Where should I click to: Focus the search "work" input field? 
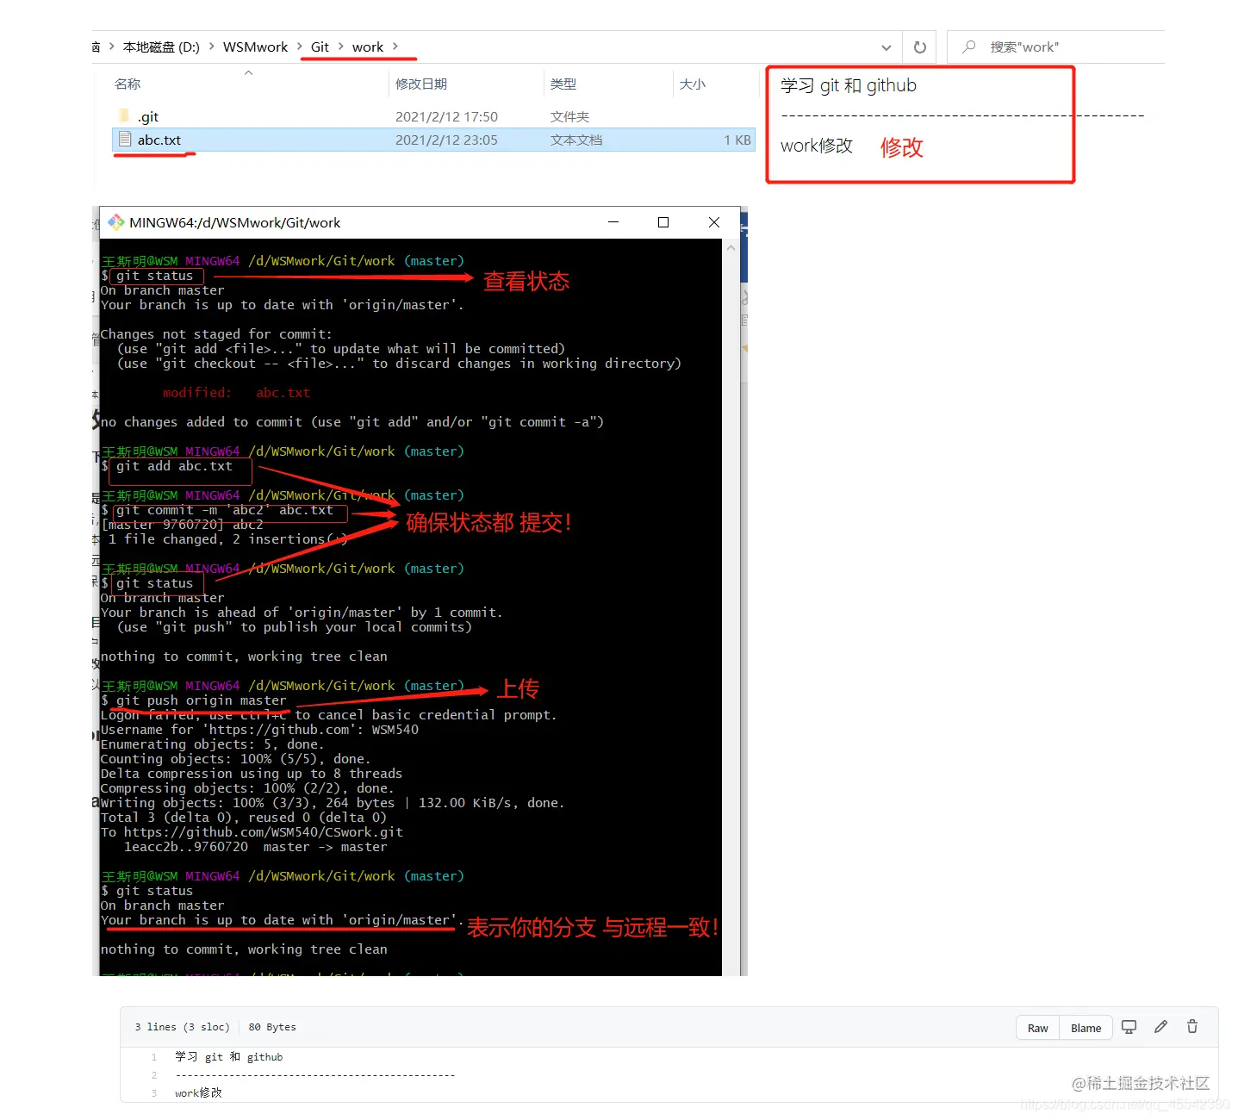point(1055,47)
